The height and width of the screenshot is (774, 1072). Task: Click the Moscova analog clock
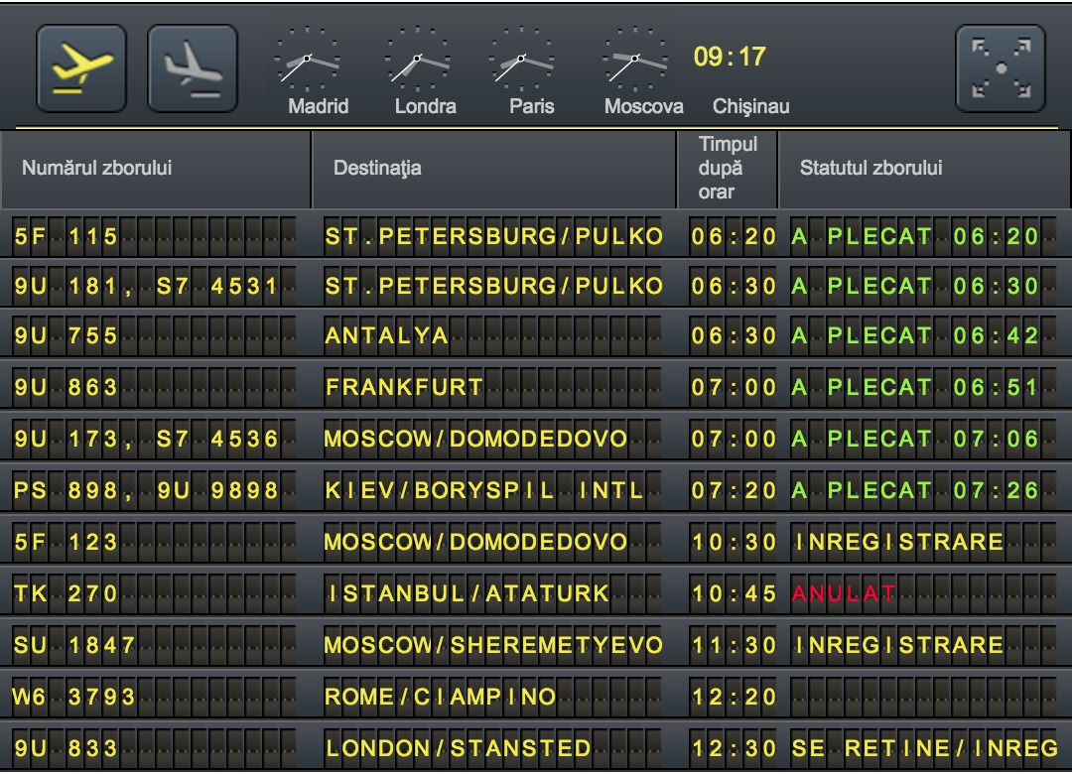635,59
